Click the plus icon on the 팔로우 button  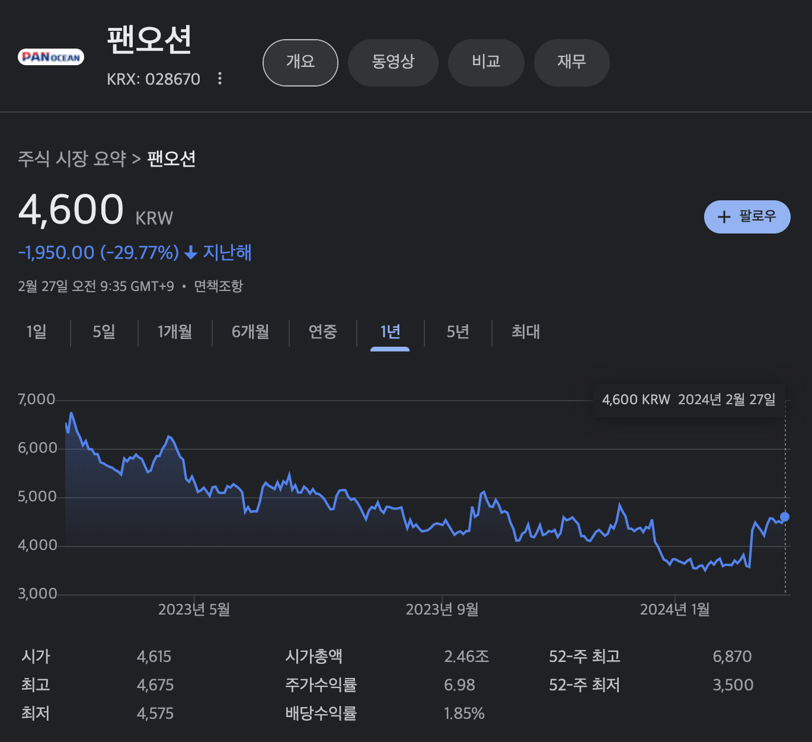point(724,217)
